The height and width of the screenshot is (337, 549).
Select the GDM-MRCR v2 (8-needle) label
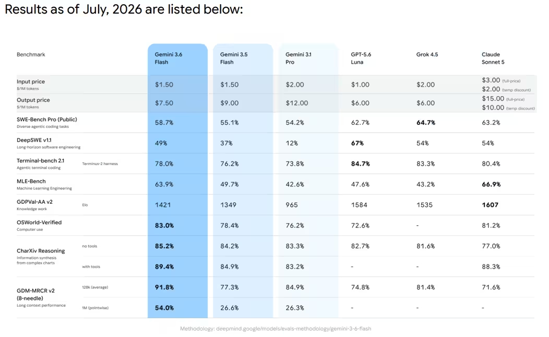[x=35, y=294]
